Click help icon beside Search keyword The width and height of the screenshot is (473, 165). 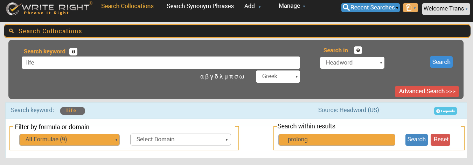point(73,52)
